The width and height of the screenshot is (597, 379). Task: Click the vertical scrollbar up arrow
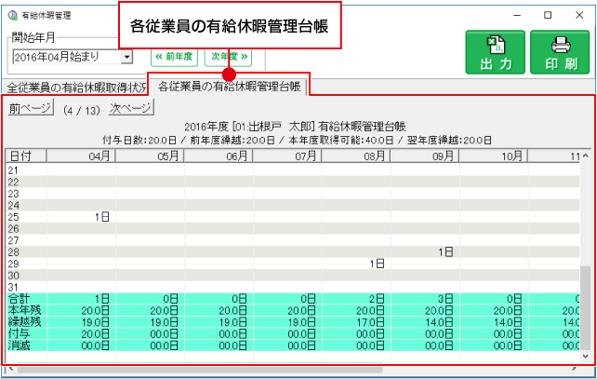(585, 156)
